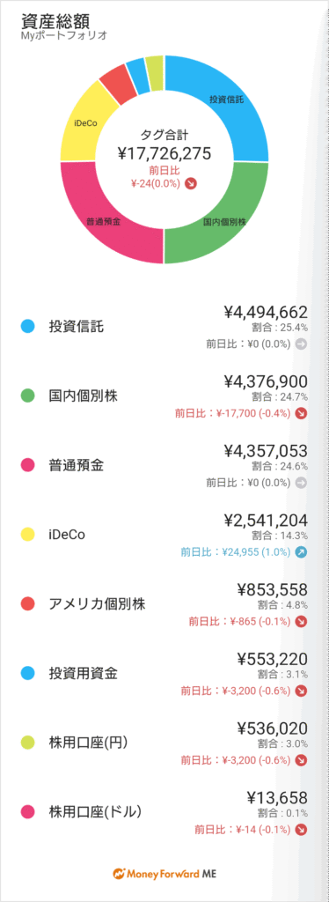Image resolution: width=329 pixels, height=902 pixels.
Task: Click the gray arrow icon in 投資信託 row
Action: (301, 344)
